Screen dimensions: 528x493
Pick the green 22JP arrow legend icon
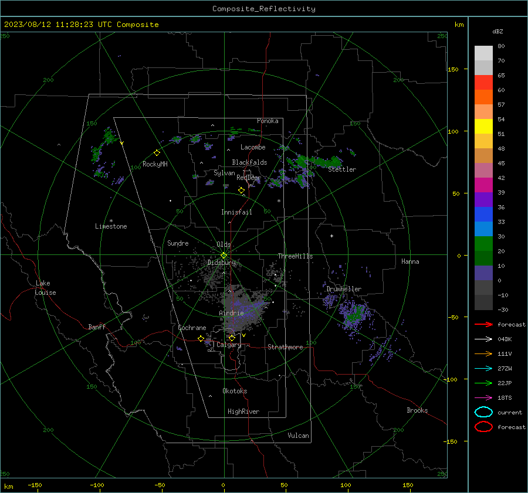pyautogui.click(x=483, y=383)
